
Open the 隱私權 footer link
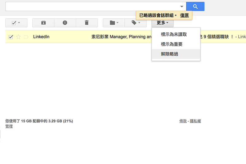(x=195, y=121)
